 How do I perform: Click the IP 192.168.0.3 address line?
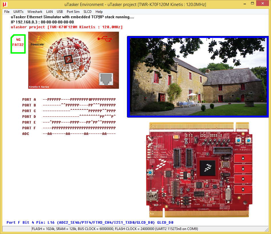[42, 22]
